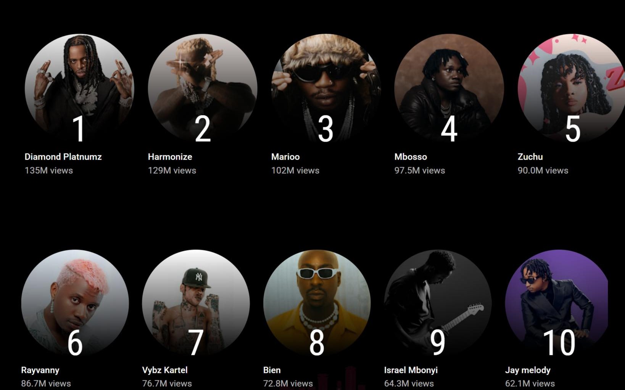Viewport: 625px width, 390px height.
Task: Open Diamond Platnumz artist thumbnail ranked 1
Action: (79, 88)
